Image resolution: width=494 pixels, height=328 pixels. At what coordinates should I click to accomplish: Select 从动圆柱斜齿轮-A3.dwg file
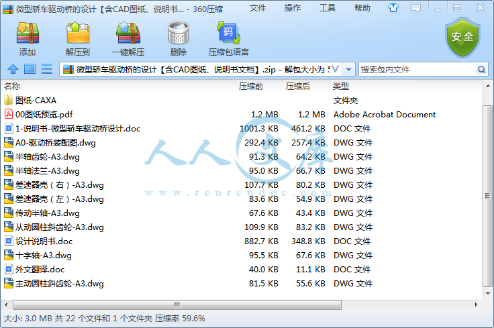pyautogui.click(x=60, y=227)
